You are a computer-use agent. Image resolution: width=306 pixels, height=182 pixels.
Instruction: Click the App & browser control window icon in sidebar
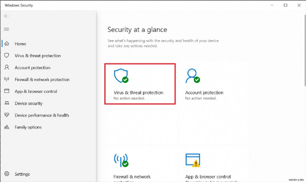tap(7, 91)
